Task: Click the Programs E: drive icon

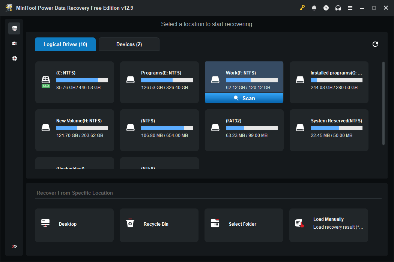Action: click(131, 80)
